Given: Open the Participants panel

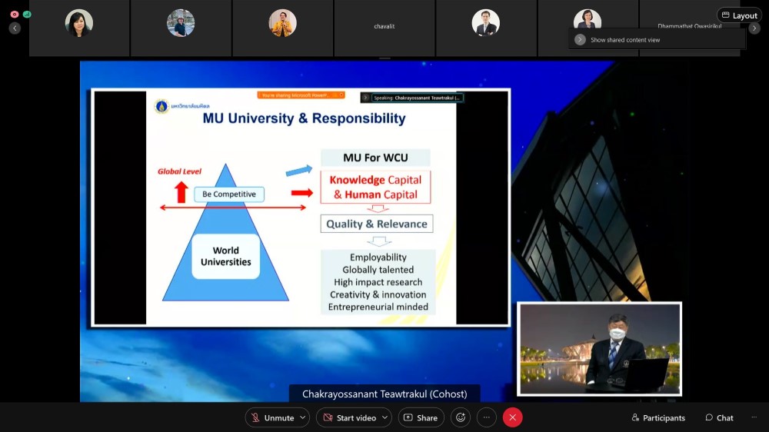Looking at the screenshot, I should coord(658,417).
